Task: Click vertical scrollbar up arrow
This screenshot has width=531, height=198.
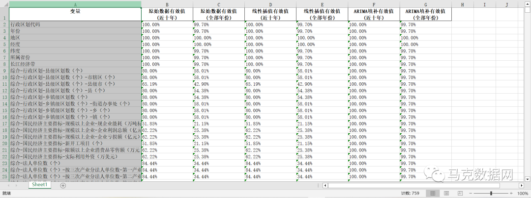Action: pyautogui.click(x=528, y=4)
